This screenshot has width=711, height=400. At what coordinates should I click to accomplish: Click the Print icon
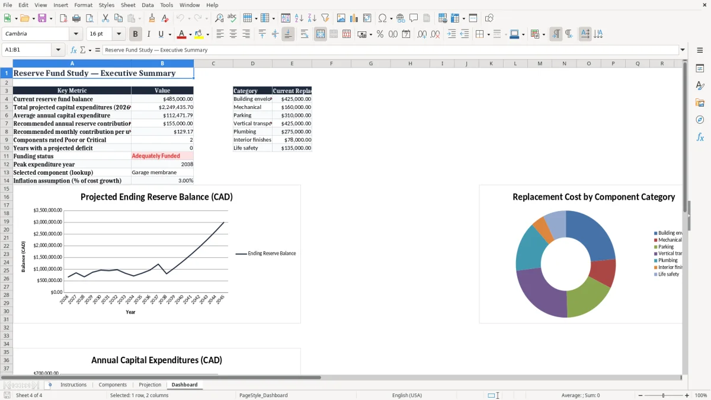pos(76,18)
